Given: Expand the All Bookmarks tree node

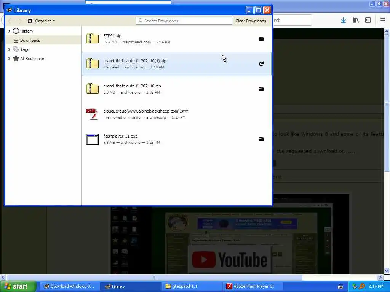Looking at the screenshot, I should point(9,59).
